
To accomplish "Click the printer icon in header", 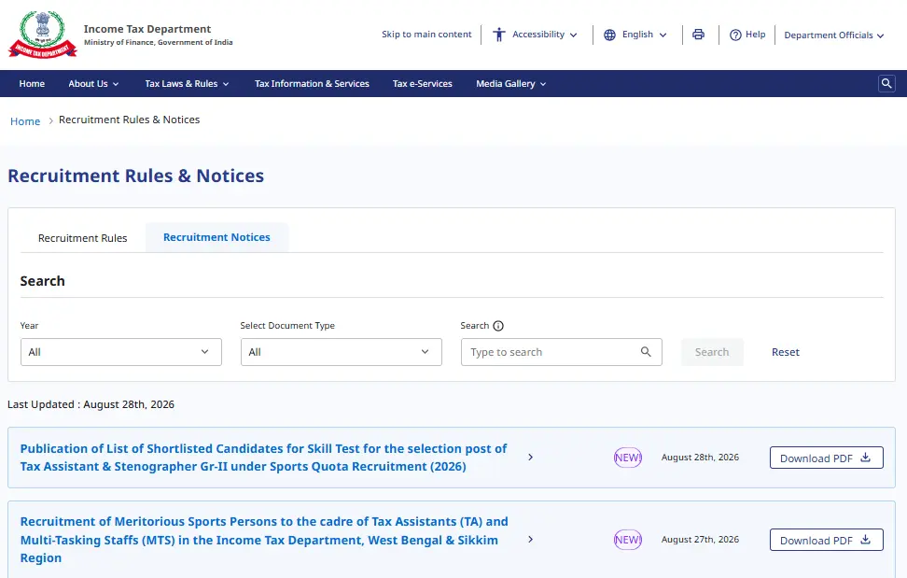I will click(x=698, y=35).
